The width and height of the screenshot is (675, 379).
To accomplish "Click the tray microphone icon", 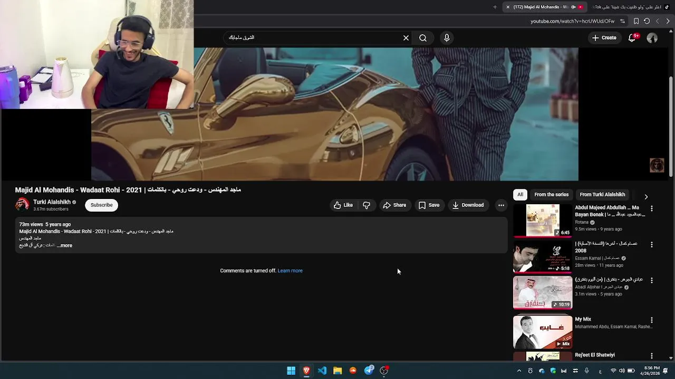I will [x=586, y=371].
